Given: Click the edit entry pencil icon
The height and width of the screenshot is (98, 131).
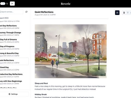Looking at the screenshot, I should tap(117, 13).
